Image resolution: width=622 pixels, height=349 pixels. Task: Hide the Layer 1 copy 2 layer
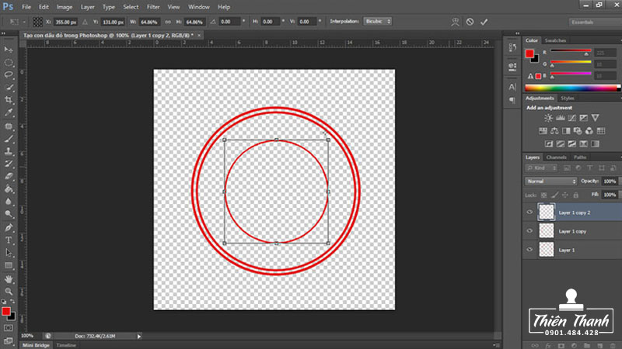coord(529,213)
